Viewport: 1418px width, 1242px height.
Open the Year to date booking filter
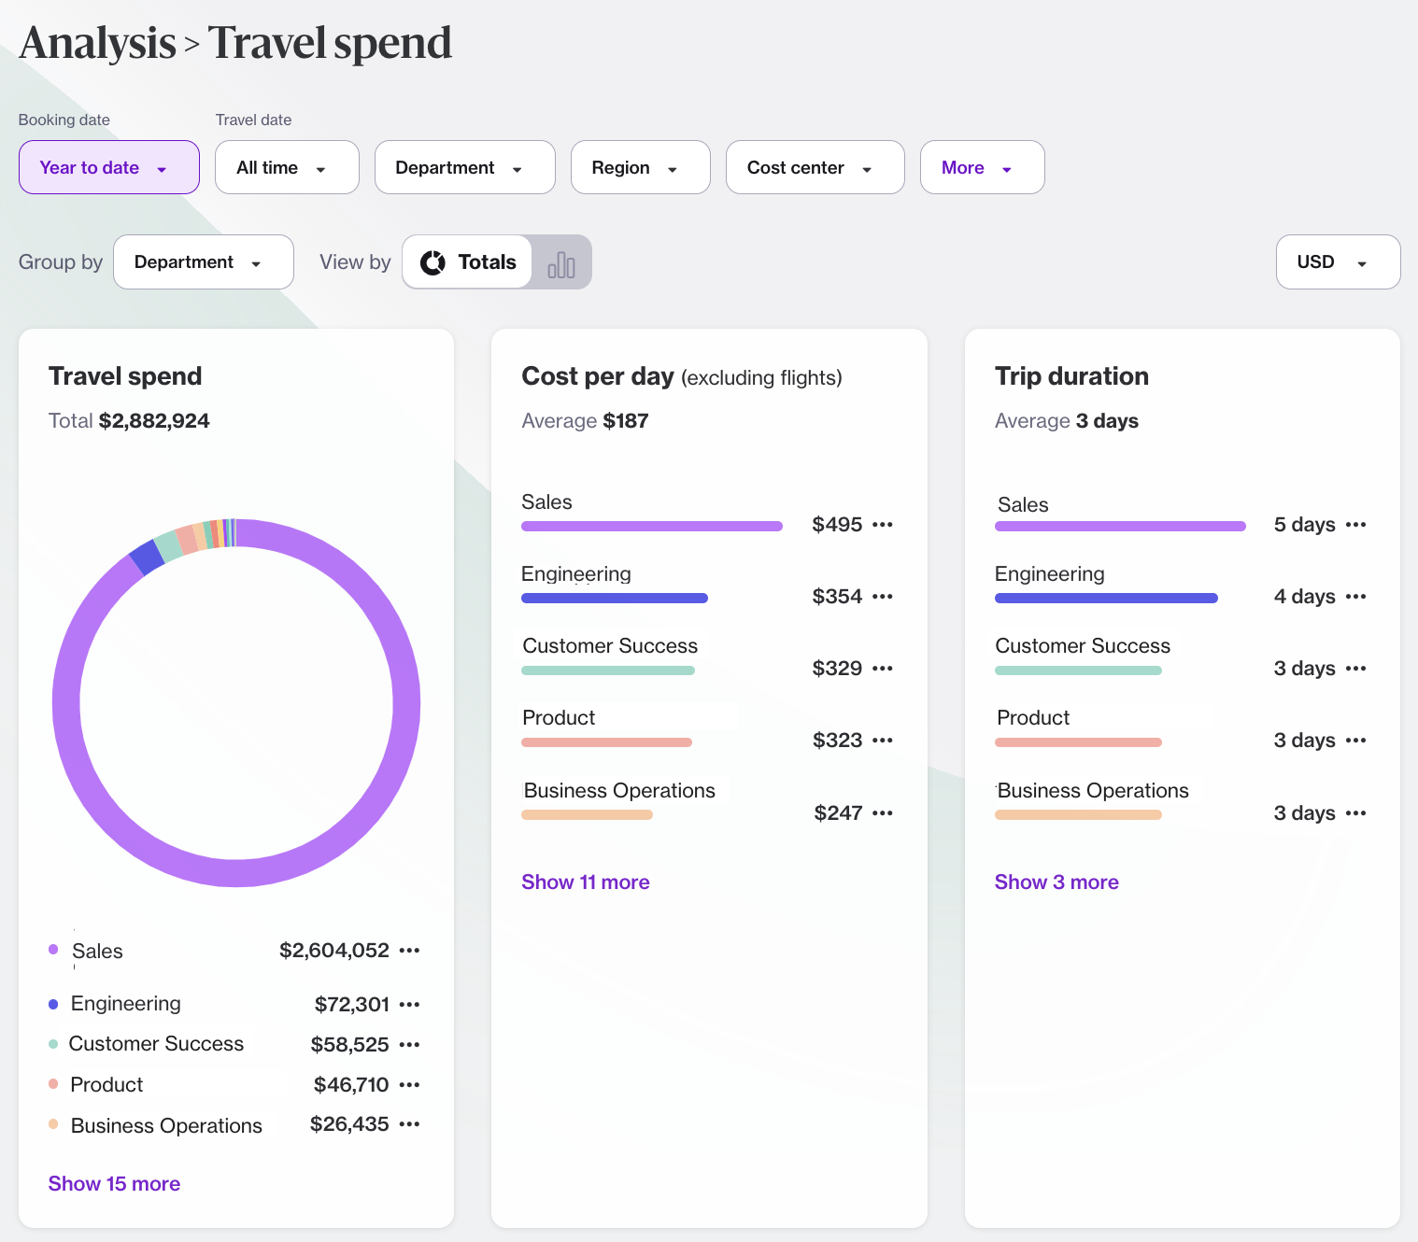pos(108,168)
